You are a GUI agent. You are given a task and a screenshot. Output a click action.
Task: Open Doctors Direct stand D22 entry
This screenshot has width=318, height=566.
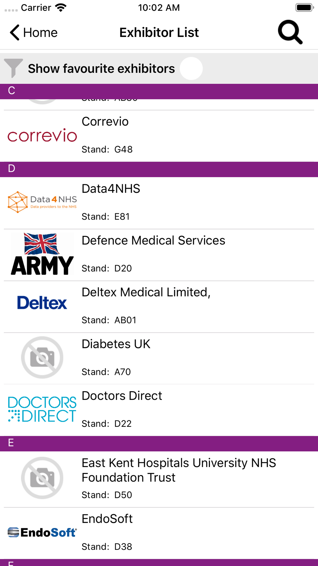tap(159, 410)
